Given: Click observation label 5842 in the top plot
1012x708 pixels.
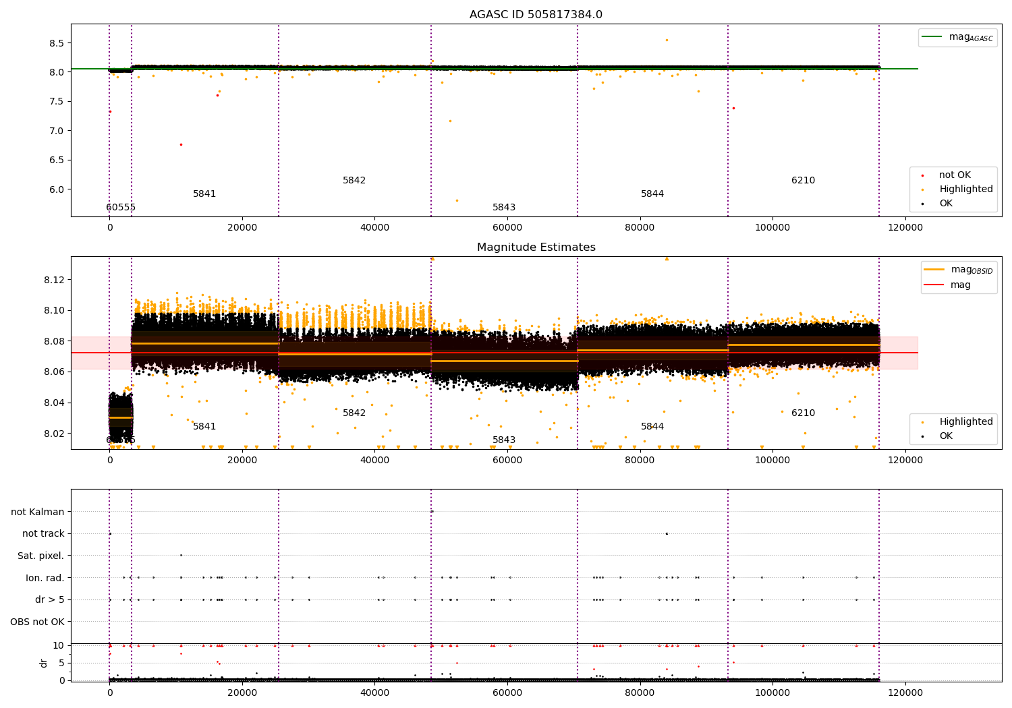Looking at the screenshot, I should (x=354, y=181).
